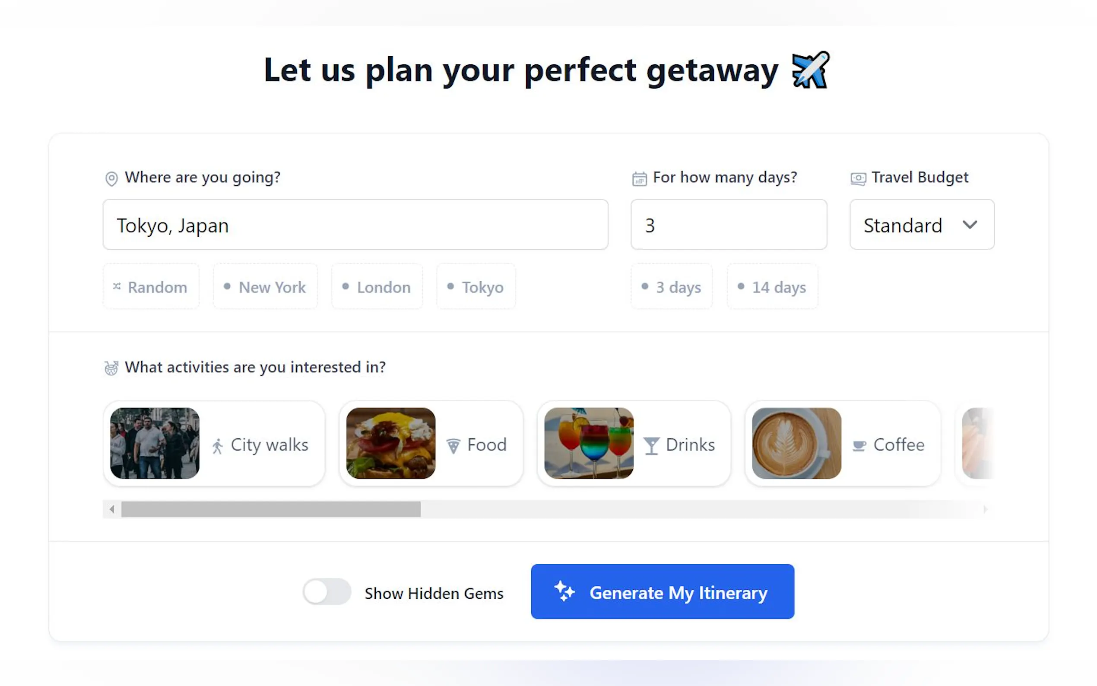Click the coffee cup icon for Coffee
Viewport: 1097px width, 686px height.
[x=859, y=446]
